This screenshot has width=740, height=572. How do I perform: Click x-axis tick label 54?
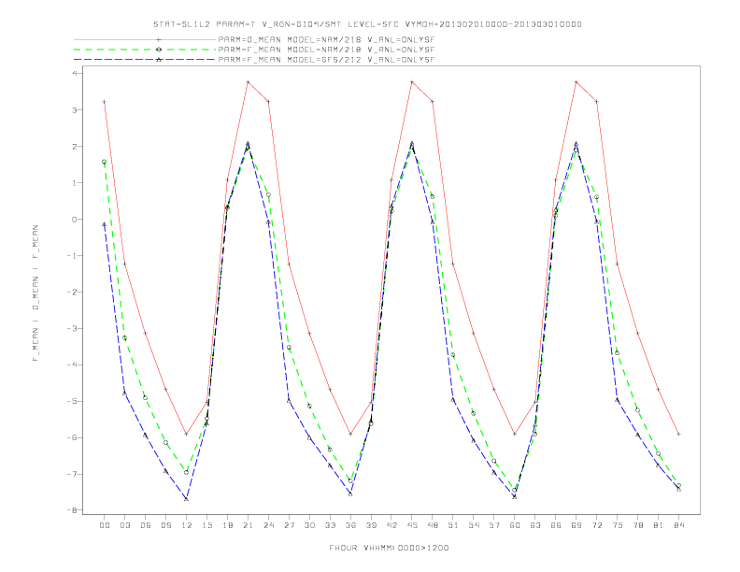(x=474, y=525)
